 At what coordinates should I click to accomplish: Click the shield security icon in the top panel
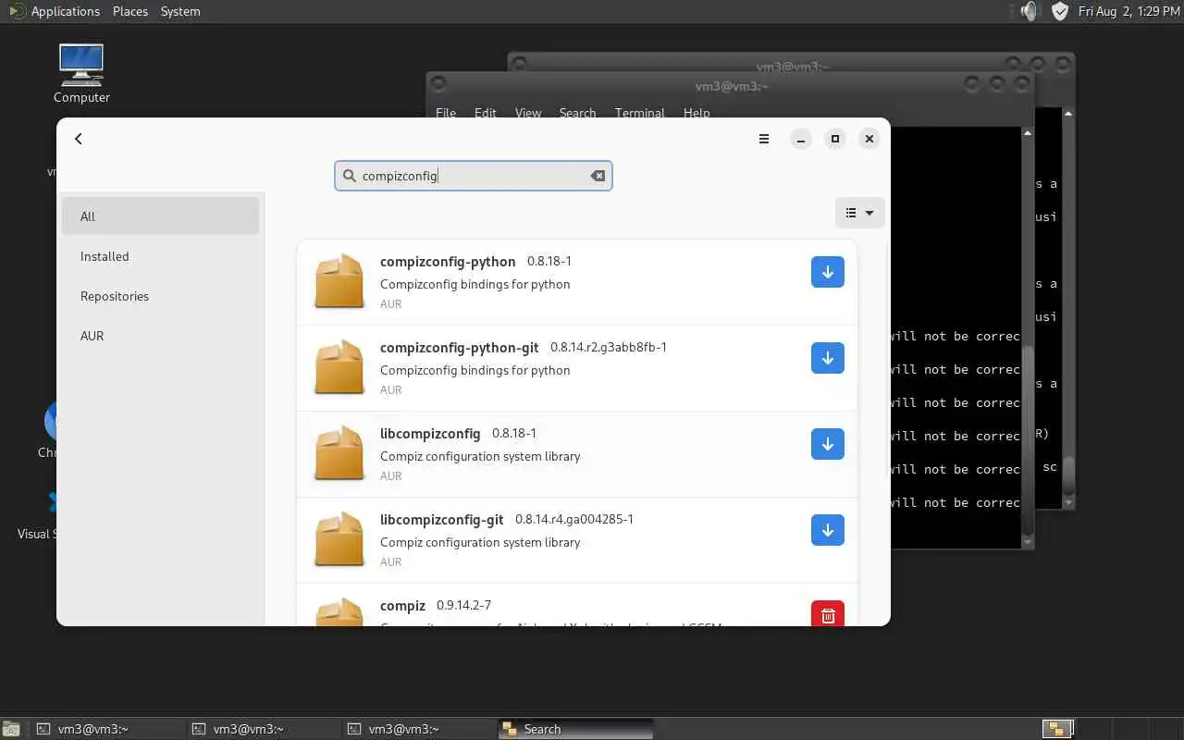[x=1060, y=11]
